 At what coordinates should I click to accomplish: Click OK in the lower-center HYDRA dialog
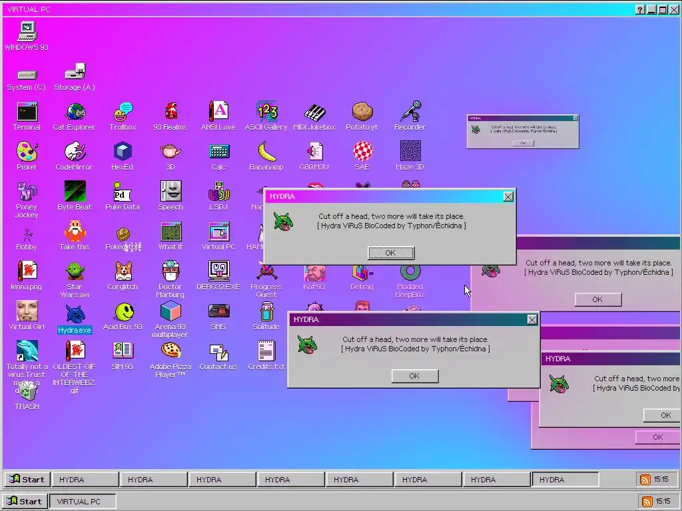414,376
